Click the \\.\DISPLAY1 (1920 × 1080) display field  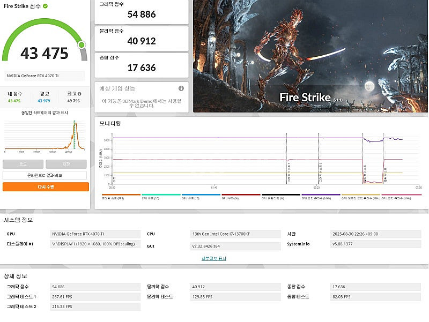tap(95, 244)
